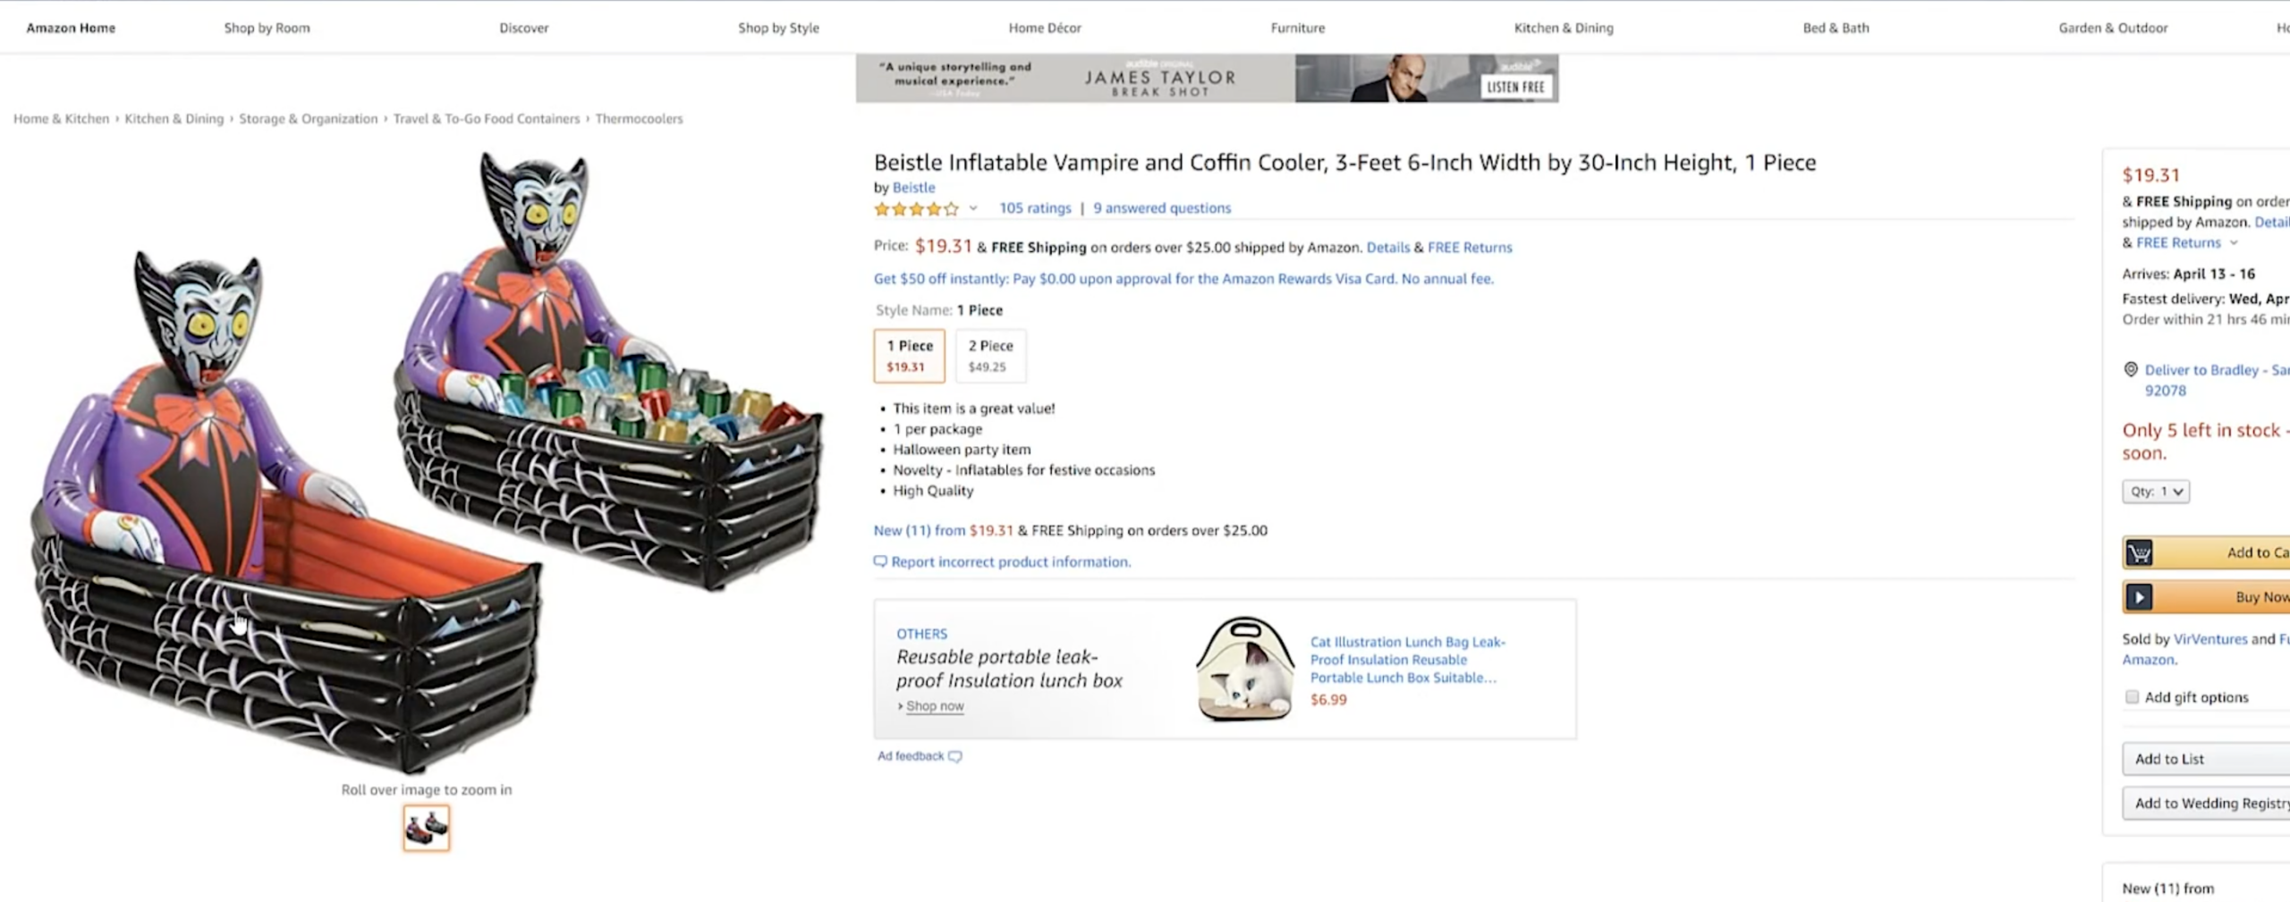Screen dimensions: 2290x902
Task: Open the Furniture menu item
Action: coord(1297,28)
